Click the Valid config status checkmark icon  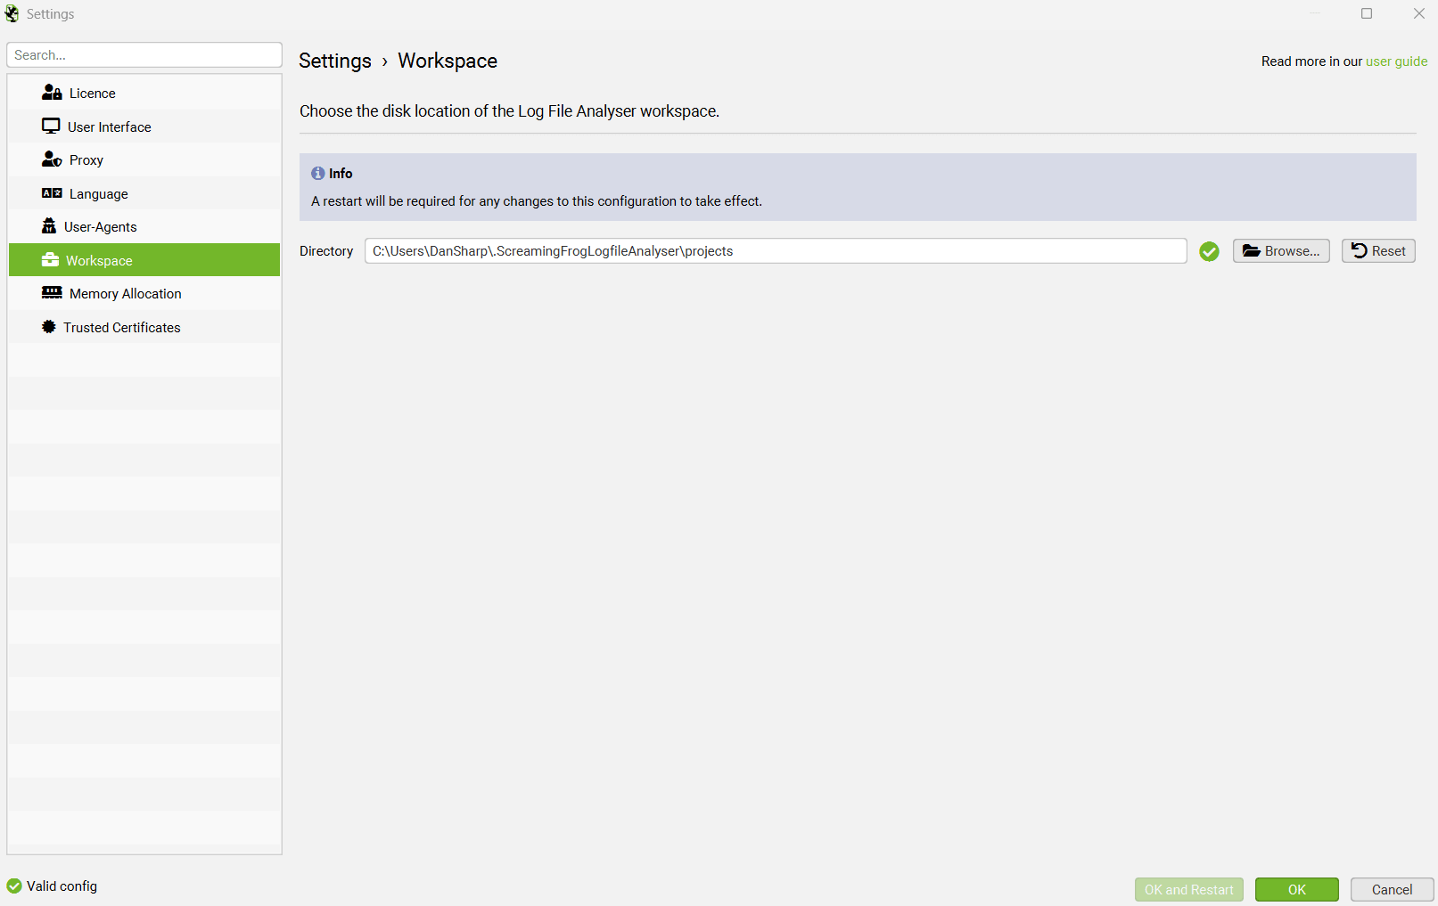click(x=14, y=886)
